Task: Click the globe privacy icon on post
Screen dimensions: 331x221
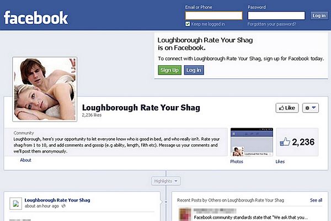Action: pos(63,206)
